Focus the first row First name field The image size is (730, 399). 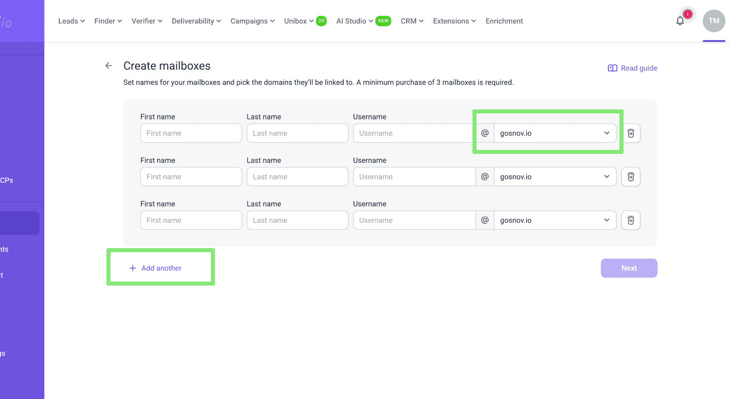click(191, 133)
